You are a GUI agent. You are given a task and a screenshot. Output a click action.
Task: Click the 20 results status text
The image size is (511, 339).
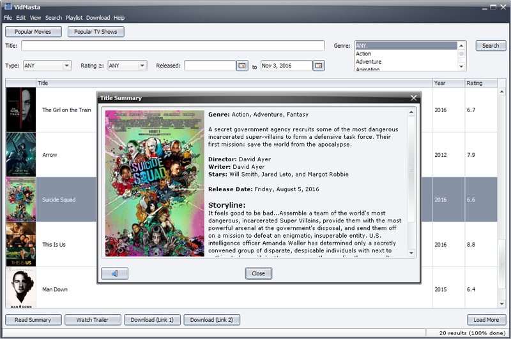472,333
